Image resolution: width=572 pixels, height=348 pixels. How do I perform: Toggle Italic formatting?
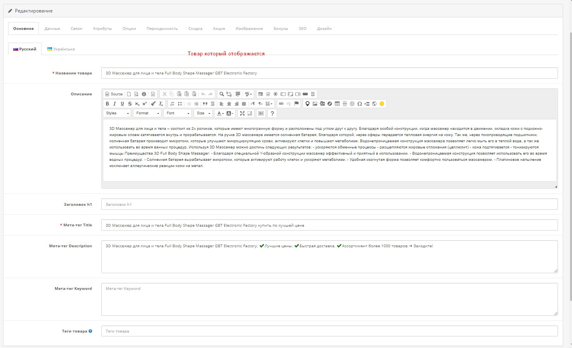click(114, 104)
